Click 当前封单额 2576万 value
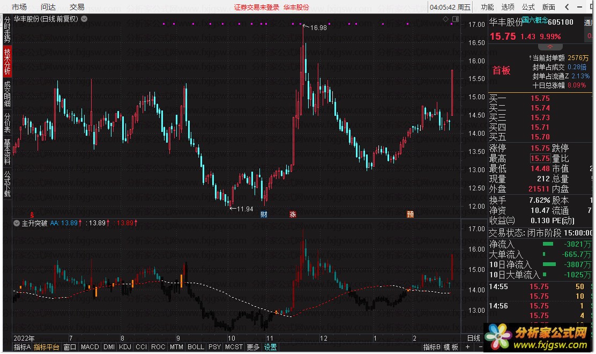 click(x=578, y=58)
